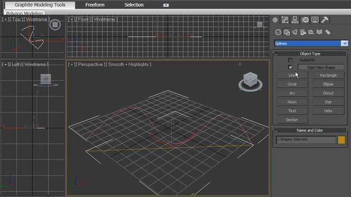351x197 pixels.
Task: Open the Create command panel tab
Action: (x=275, y=20)
